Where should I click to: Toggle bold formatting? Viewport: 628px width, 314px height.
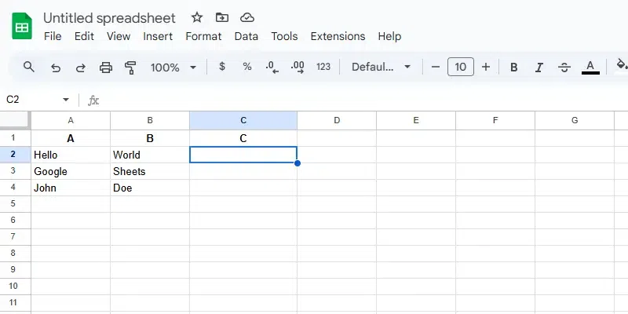coord(514,68)
